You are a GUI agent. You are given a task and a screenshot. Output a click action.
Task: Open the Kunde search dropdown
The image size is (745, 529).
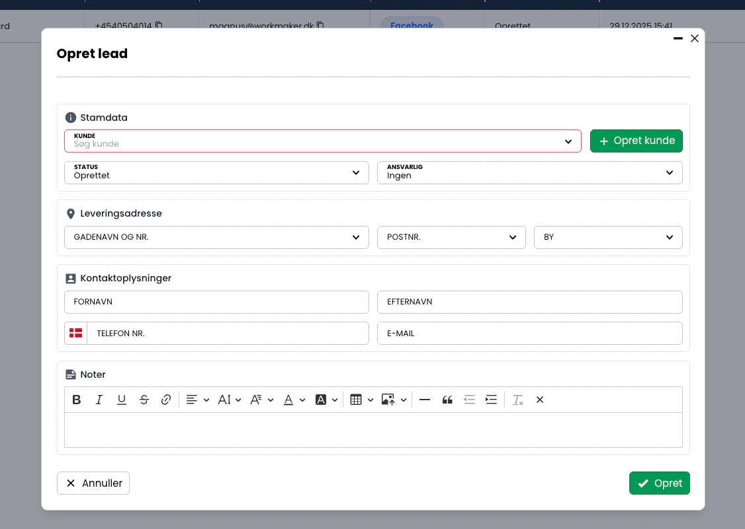click(x=323, y=141)
